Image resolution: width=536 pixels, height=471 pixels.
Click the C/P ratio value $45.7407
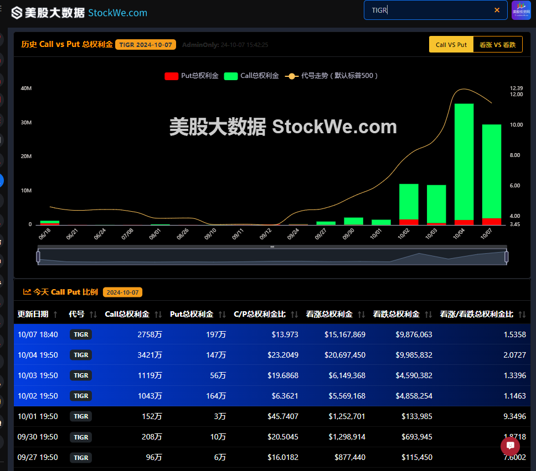click(283, 416)
